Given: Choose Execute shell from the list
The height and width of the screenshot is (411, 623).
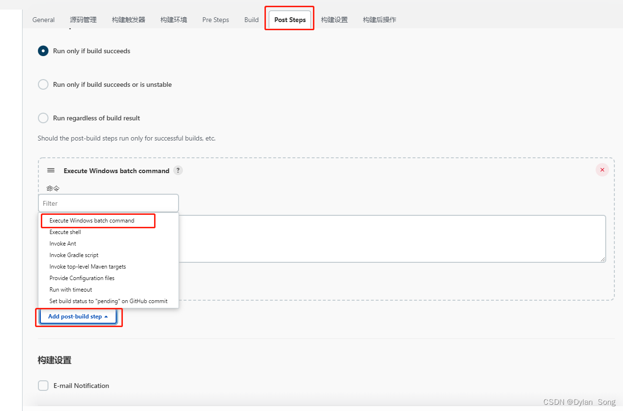Looking at the screenshot, I should tap(108, 232).
